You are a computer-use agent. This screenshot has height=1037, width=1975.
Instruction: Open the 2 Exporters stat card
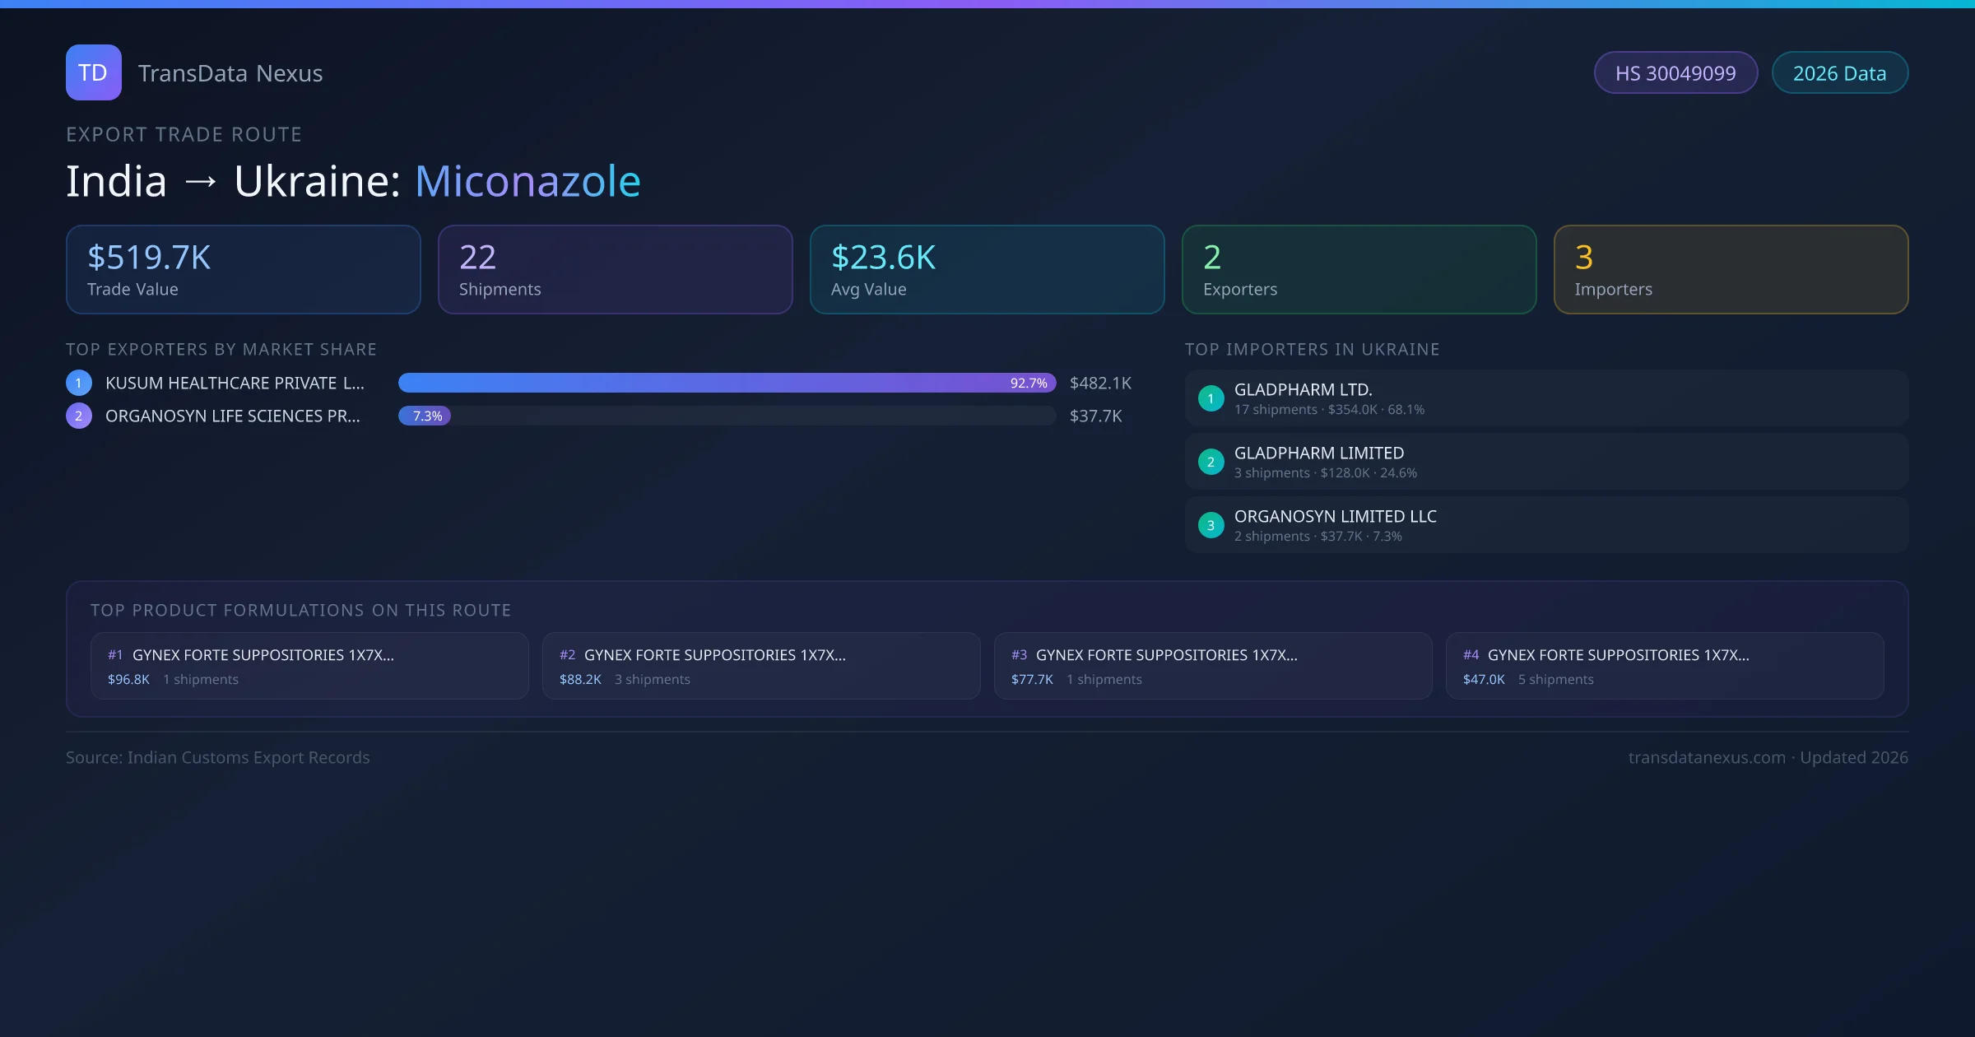click(x=1359, y=269)
